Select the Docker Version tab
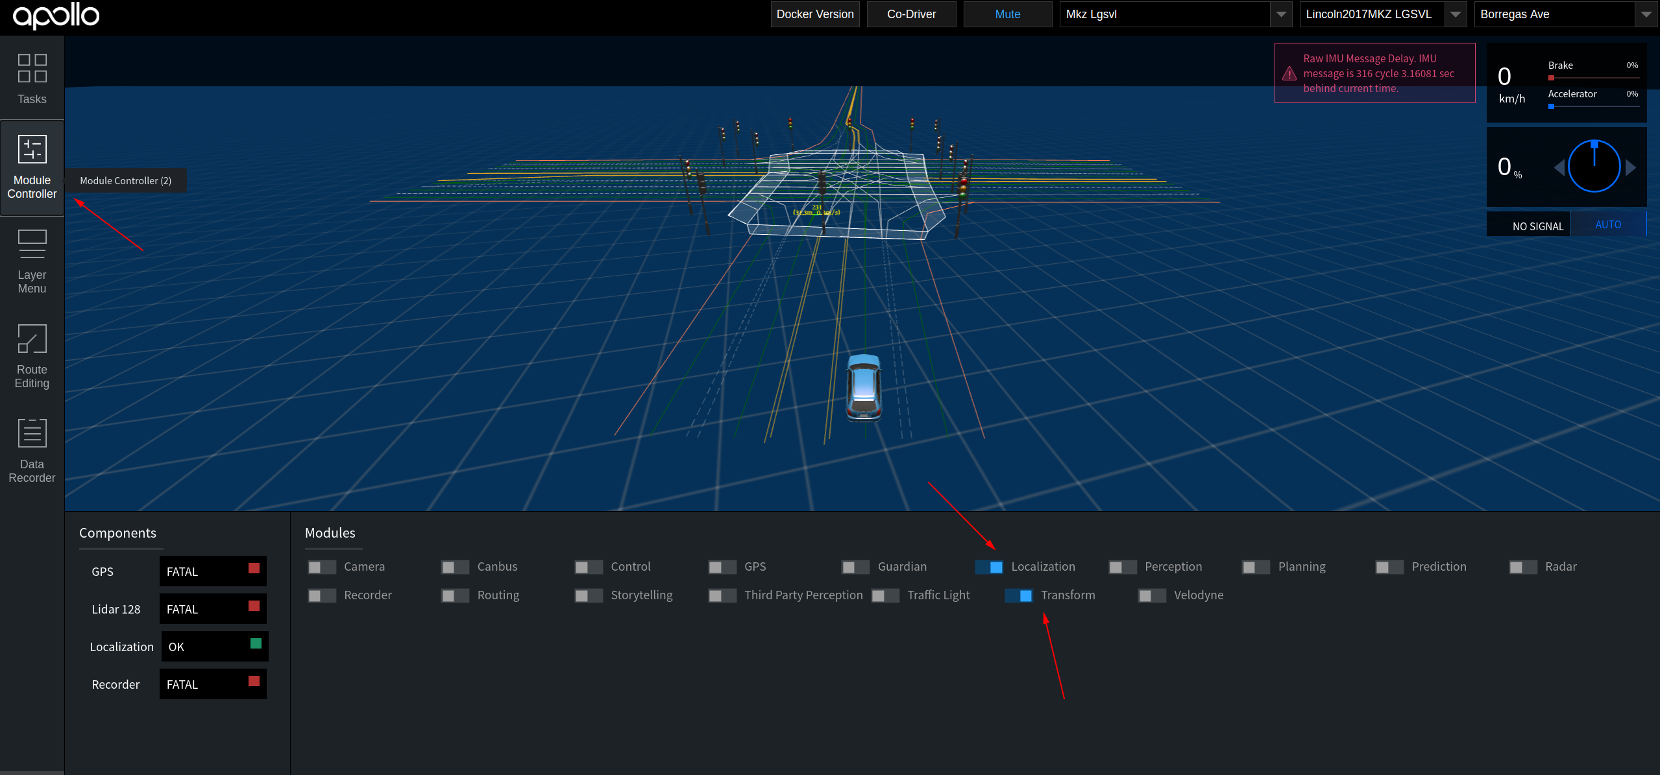Image resolution: width=1660 pixels, height=775 pixels. click(x=814, y=15)
